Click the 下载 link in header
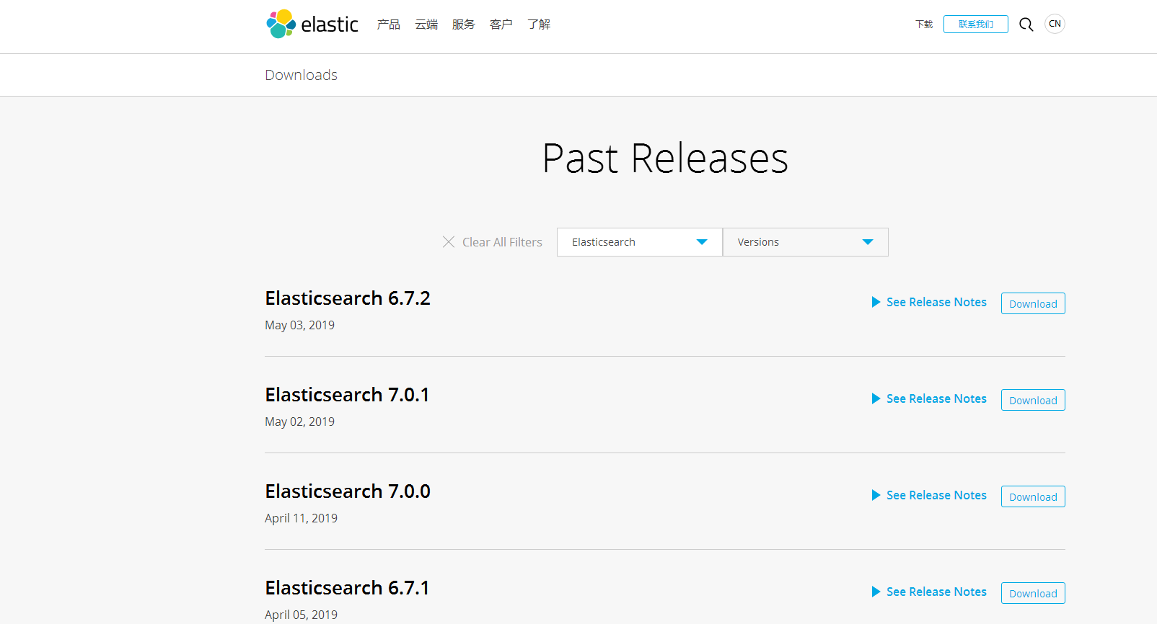This screenshot has width=1157, height=624. [924, 24]
